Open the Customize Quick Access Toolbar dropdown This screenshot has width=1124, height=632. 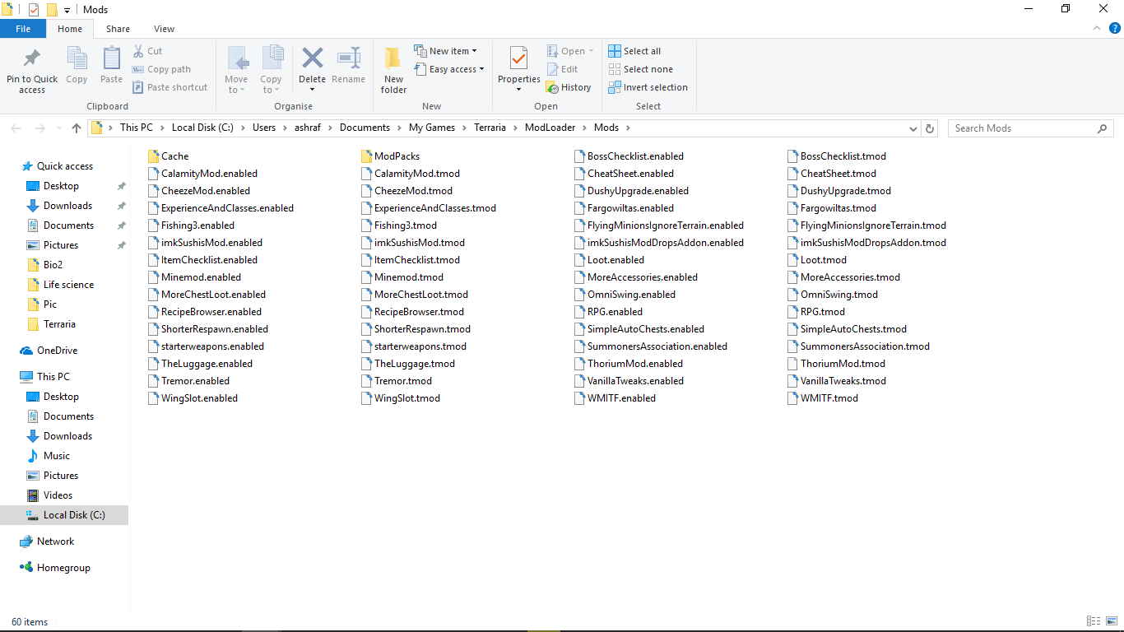pos(67,11)
